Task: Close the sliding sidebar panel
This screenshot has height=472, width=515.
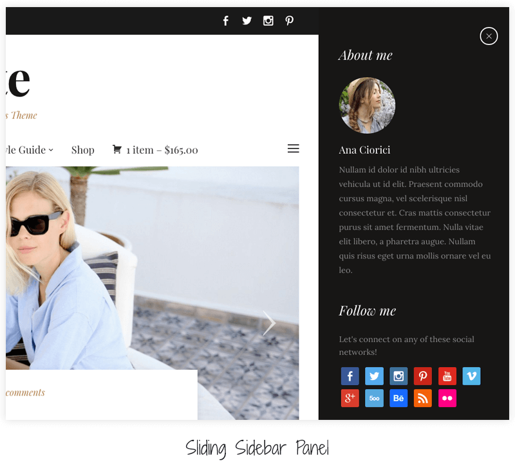Action: [489, 36]
